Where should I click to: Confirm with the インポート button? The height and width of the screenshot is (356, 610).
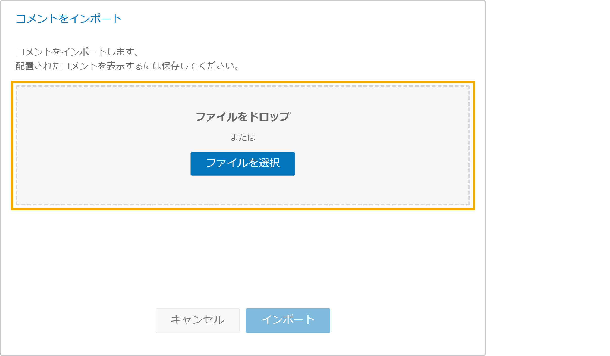pos(288,320)
